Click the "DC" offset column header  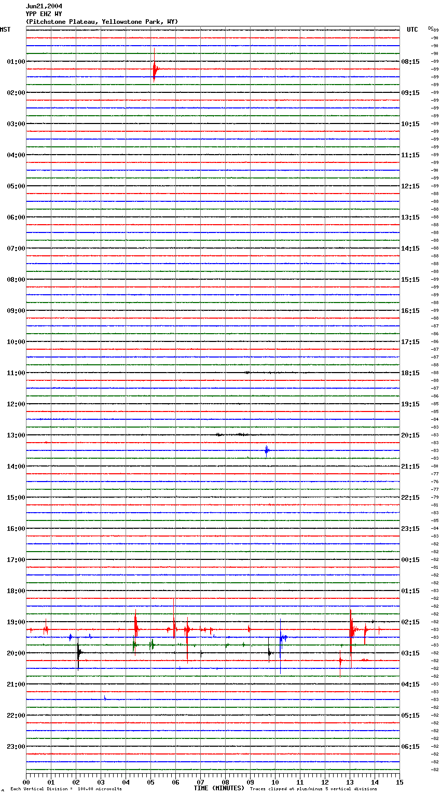(431, 28)
